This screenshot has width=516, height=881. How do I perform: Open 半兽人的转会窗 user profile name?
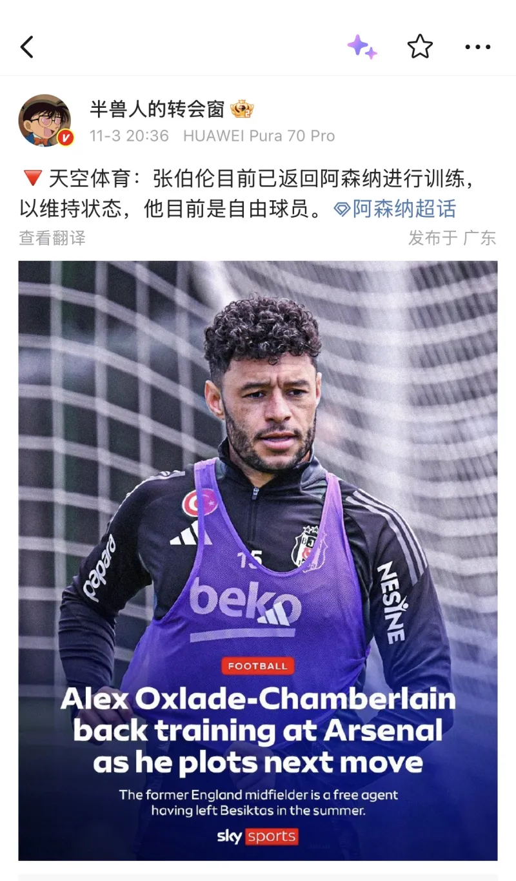(157, 109)
